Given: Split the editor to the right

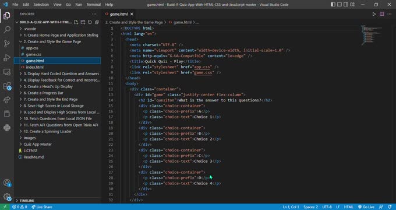Looking at the screenshot, I should 382,14.
